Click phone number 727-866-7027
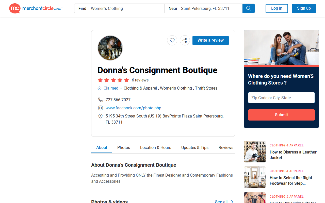 point(118,100)
